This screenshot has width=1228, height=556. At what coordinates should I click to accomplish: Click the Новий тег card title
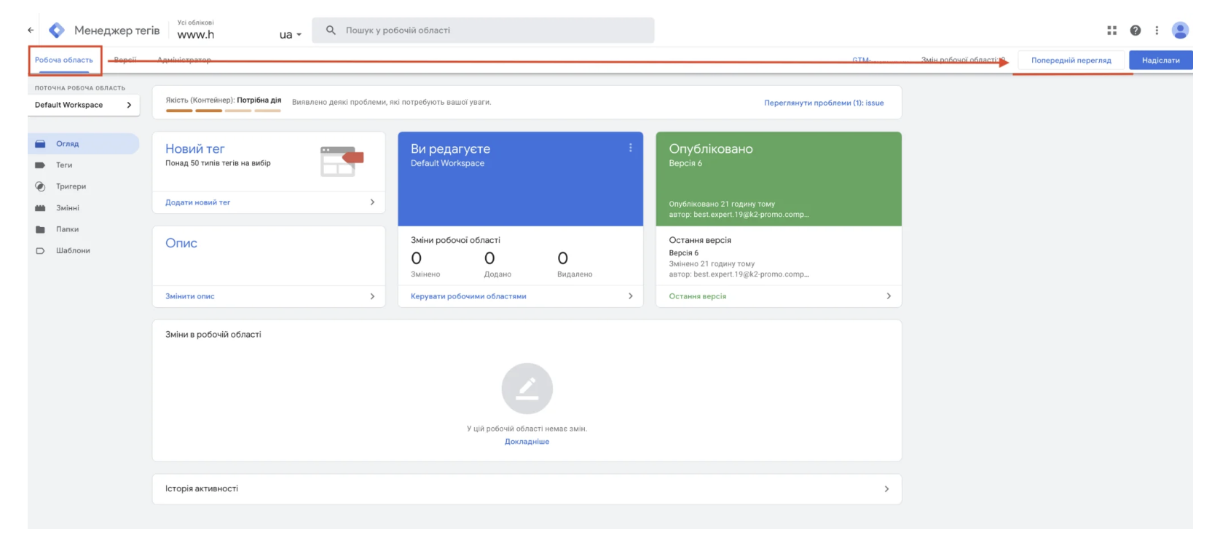point(194,148)
